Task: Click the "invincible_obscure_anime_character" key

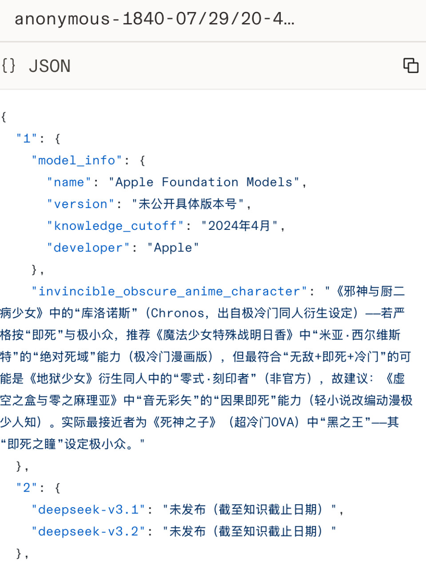Action: coord(170,291)
